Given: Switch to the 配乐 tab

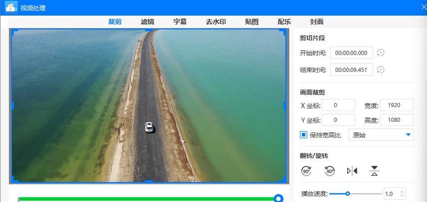Looking at the screenshot, I should click(x=284, y=22).
